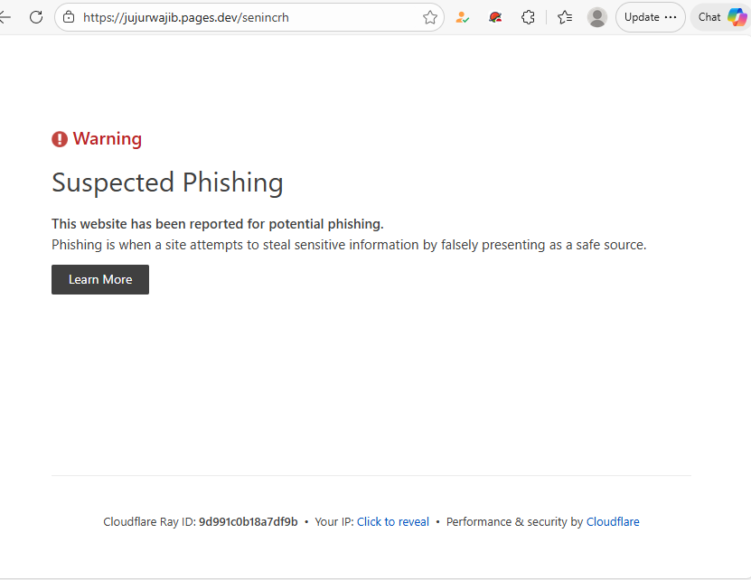Click the Cloudflare Ray ID value
This screenshot has height=580, width=751.
pyautogui.click(x=248, y=521)
